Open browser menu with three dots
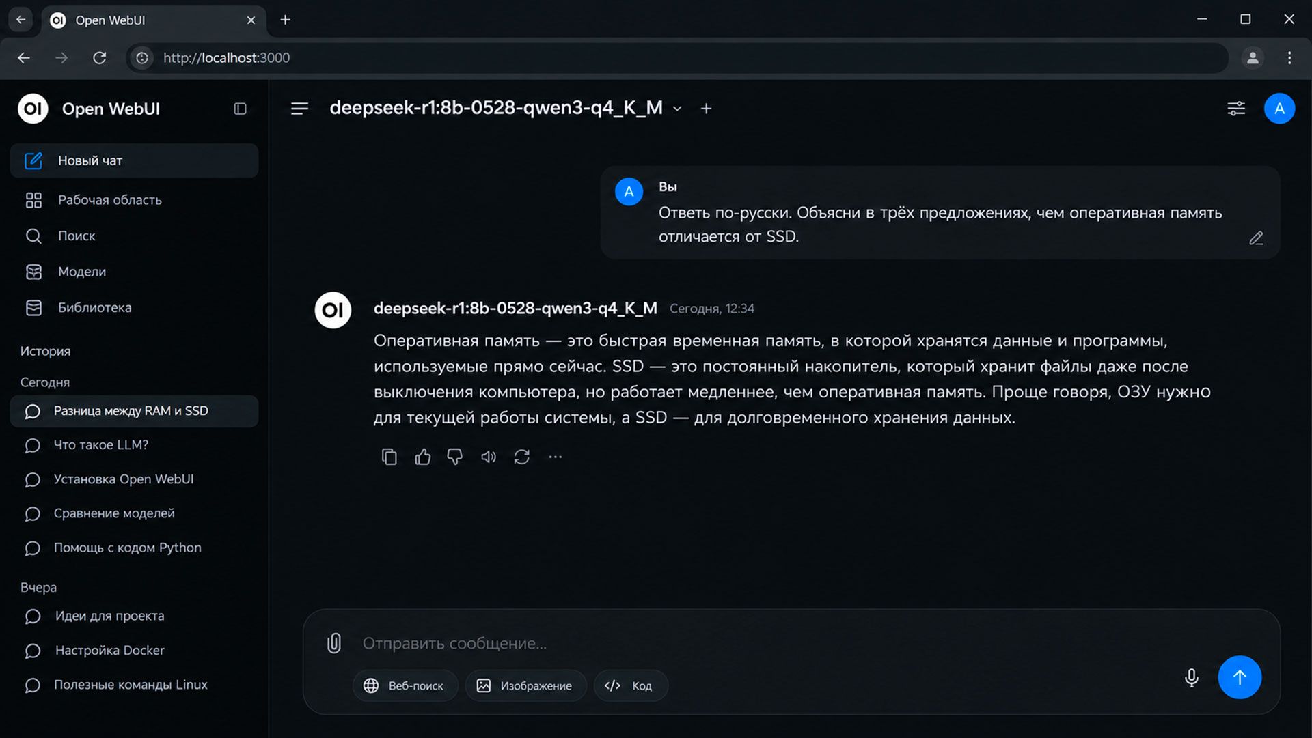This screenshot has width=1312, height=738. [x=1289, y=58]
